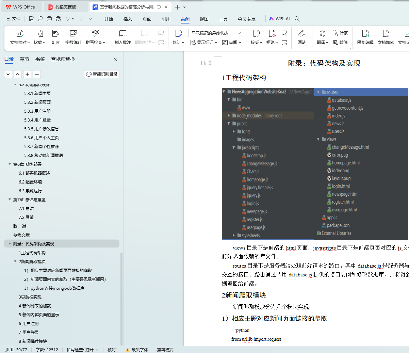Go to 6.2 配置环境 in outline
Image resolution: width=409 pixels, height=353 pixels.
tap(30, 182)
